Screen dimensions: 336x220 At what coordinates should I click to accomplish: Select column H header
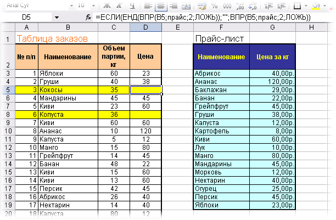pyautogui.click(x=312, y=27)
